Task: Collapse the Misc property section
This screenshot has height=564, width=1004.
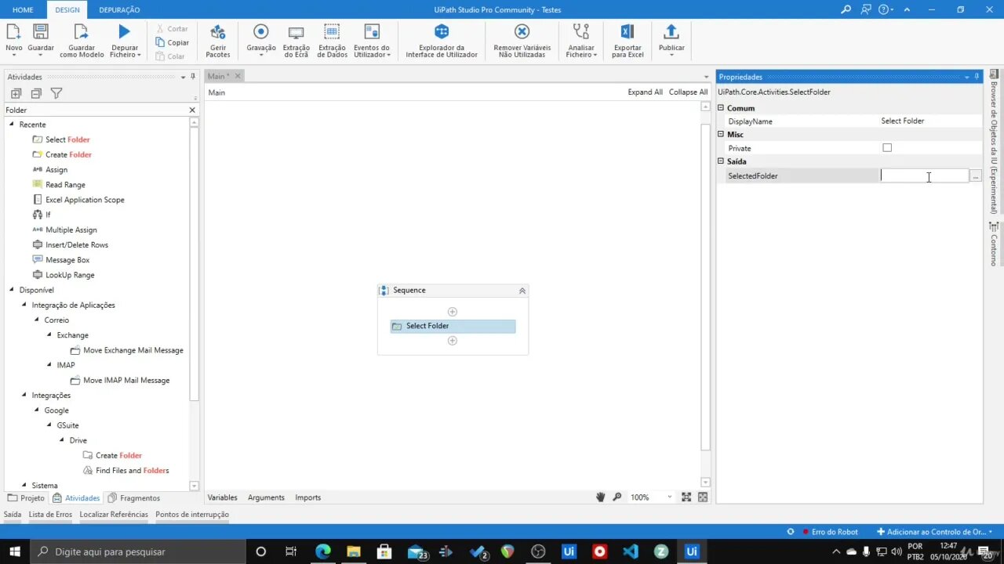Action: point(722,134)
